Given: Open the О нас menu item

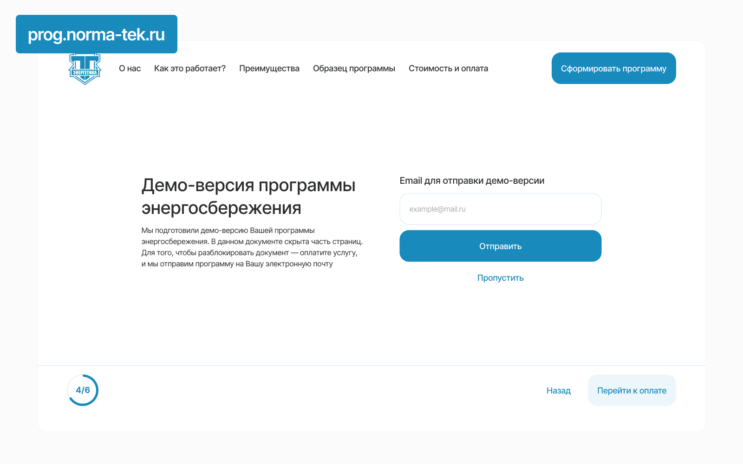Looking at the screenshot, I should [x=130, y=69].
